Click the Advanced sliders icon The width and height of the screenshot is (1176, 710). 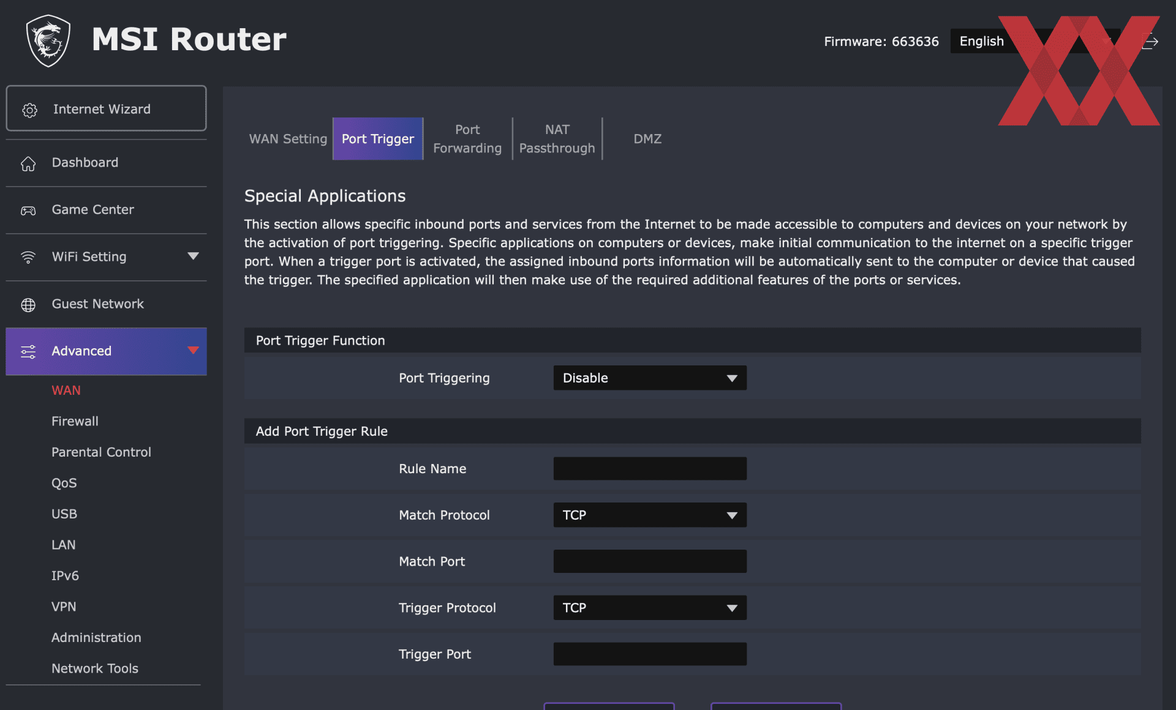click(x=28, y=351)
